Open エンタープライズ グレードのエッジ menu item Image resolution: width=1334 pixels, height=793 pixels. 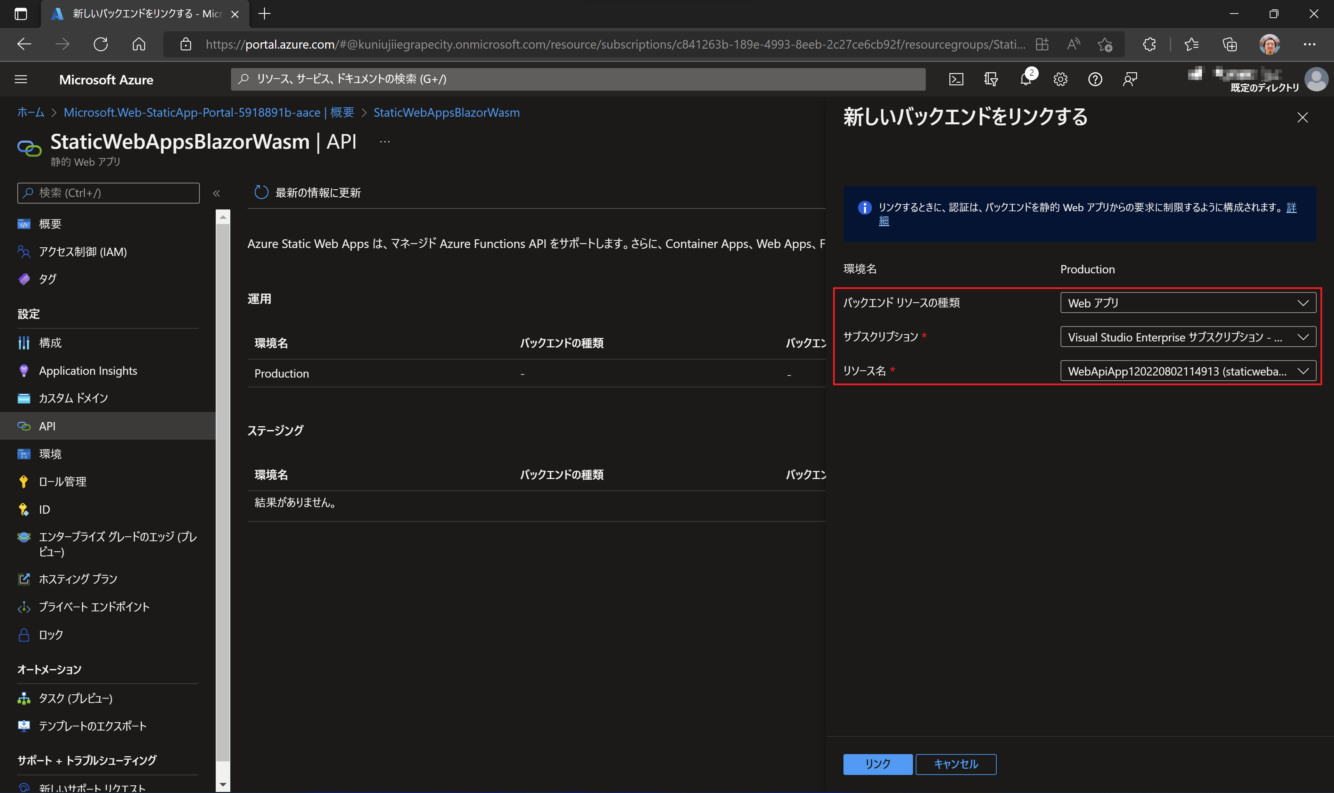(107, 544)
